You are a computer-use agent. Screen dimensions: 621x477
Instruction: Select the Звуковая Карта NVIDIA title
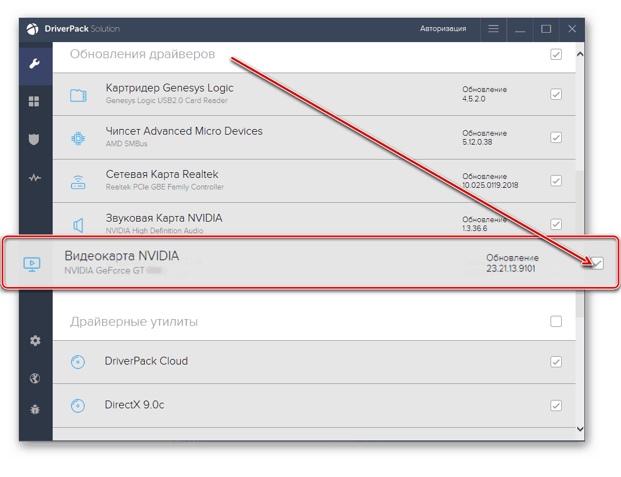pos(164,218)
